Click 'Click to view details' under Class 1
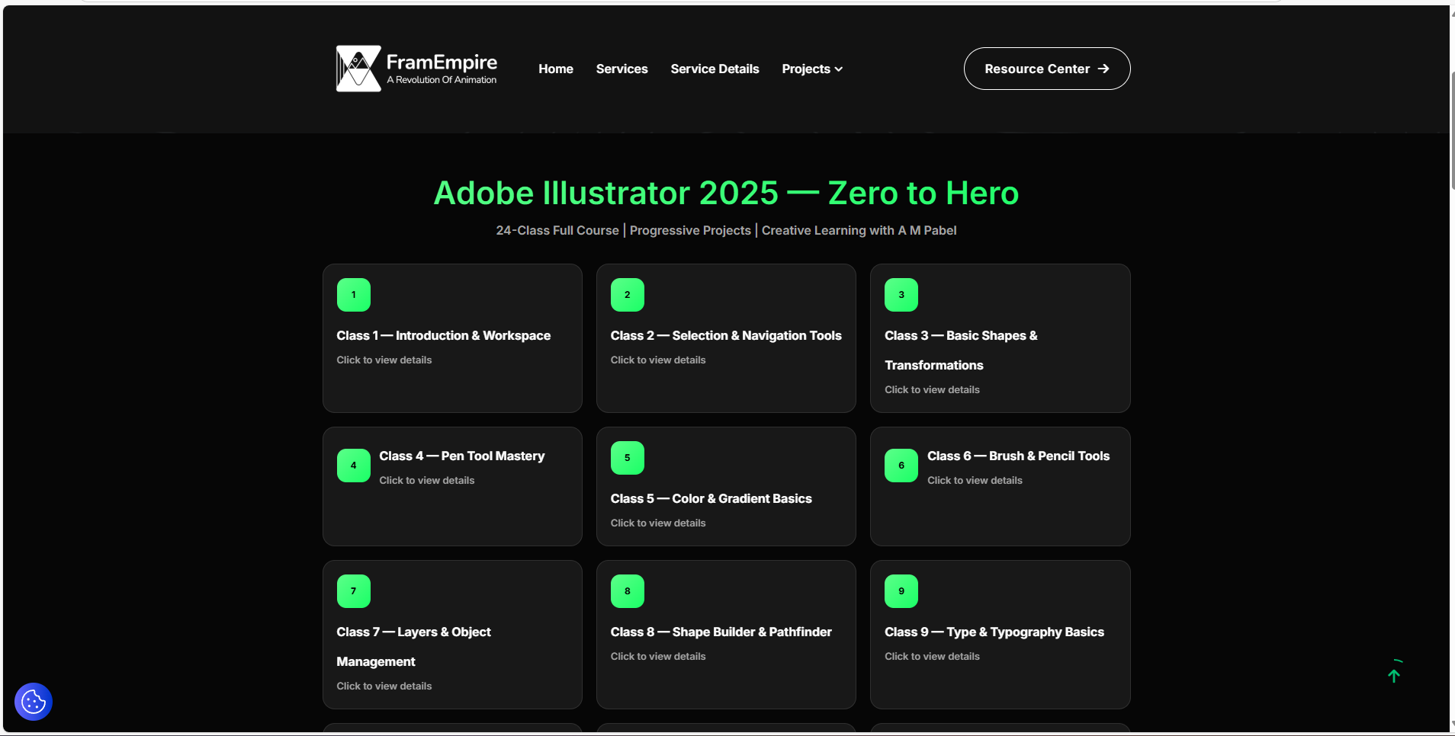Screen dimensions: 1455x736 pyautogui.click(x=384, y=360)
